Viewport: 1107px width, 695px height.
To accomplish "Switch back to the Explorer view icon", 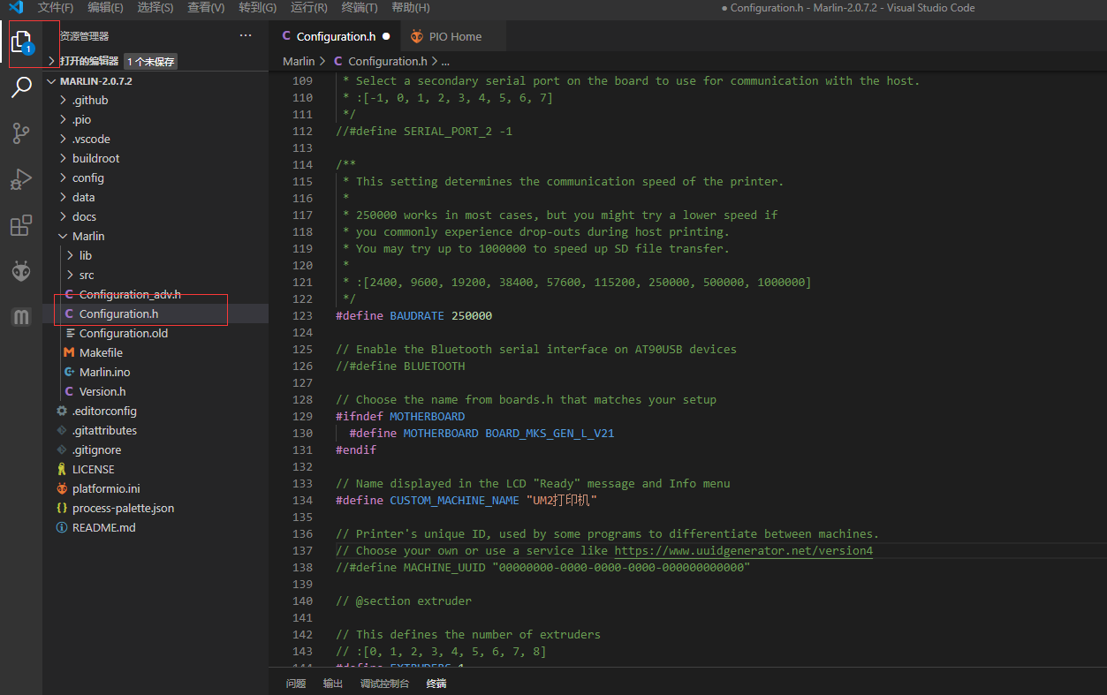I will 21,42.
